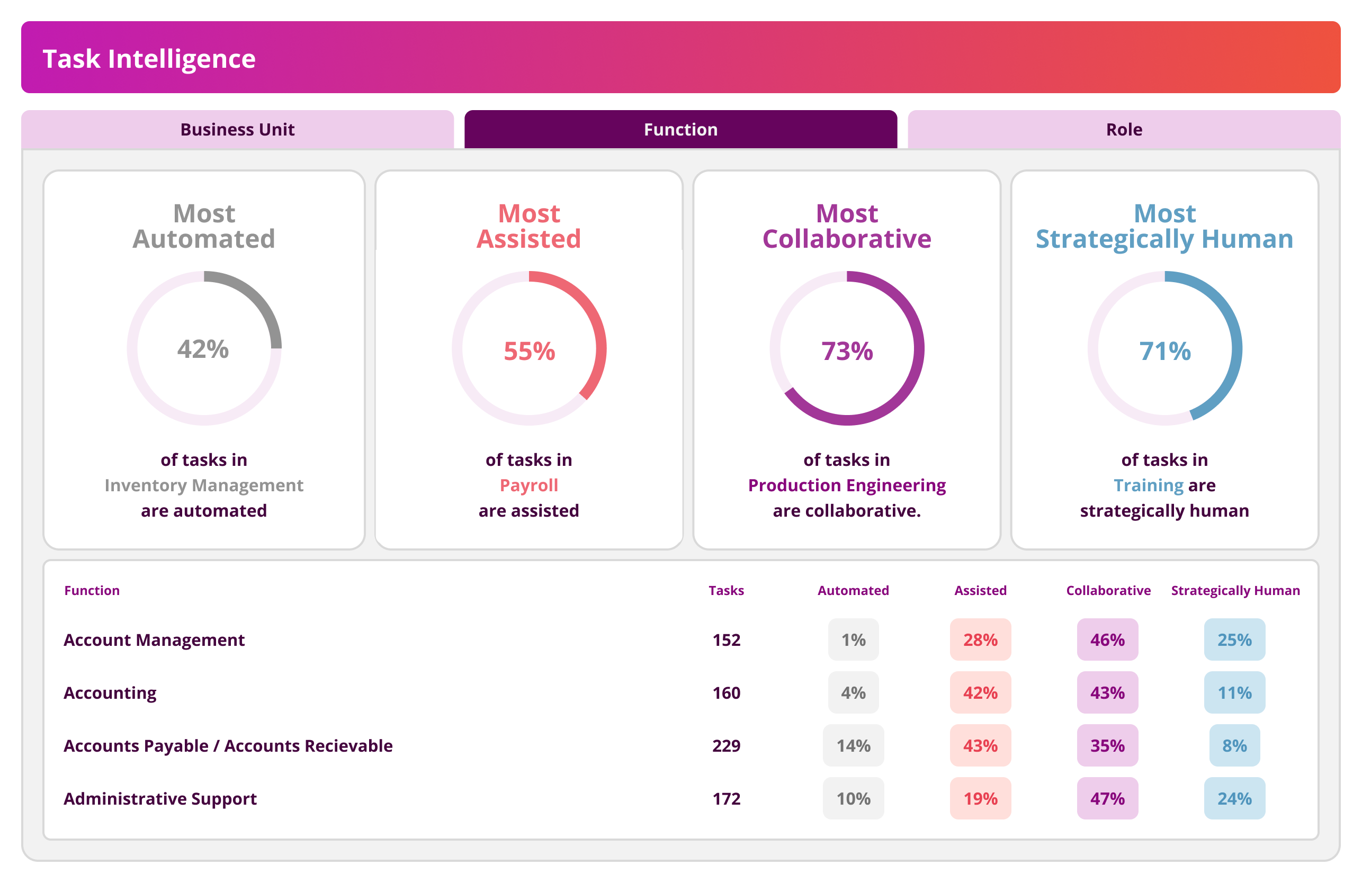This screenshot has width=1362, height=883.
Task: Click Administrative Support's 10% automated badge
Action: (x=853, y=799)
